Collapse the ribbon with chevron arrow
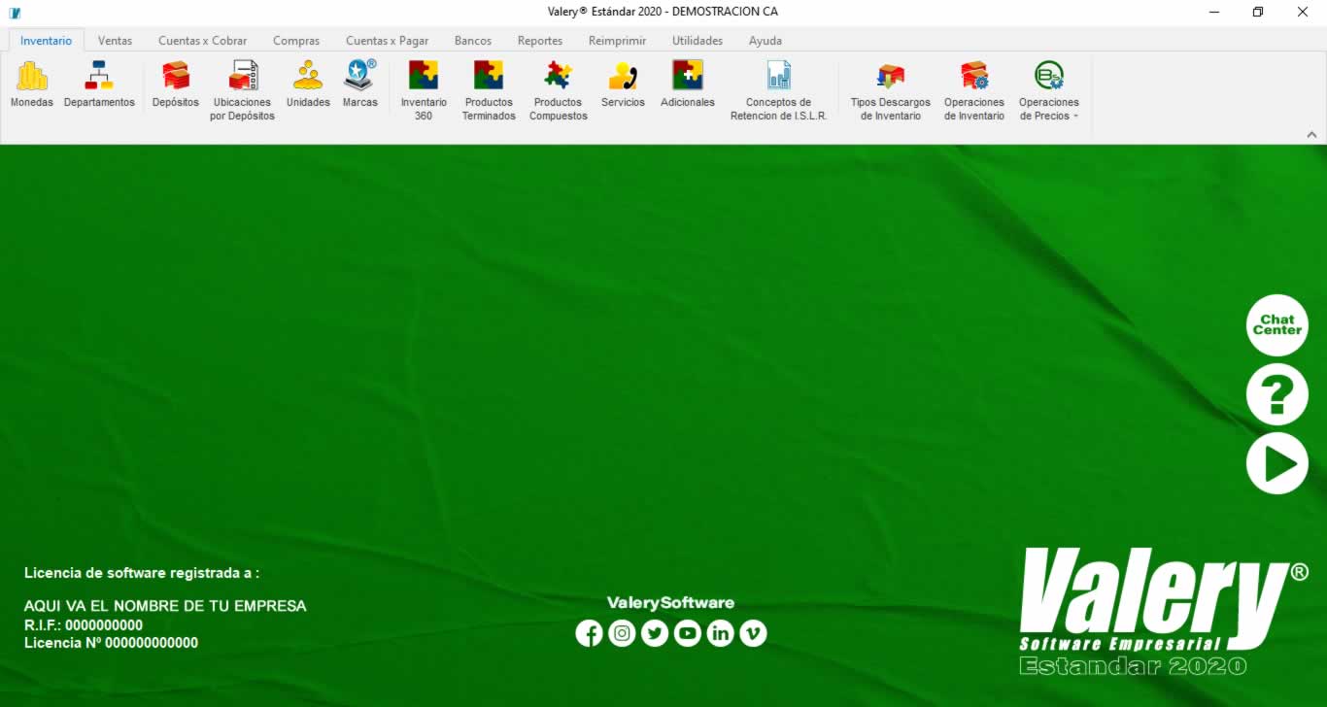Screen dimensions: 1327x707 click(x=1311, y=135)
